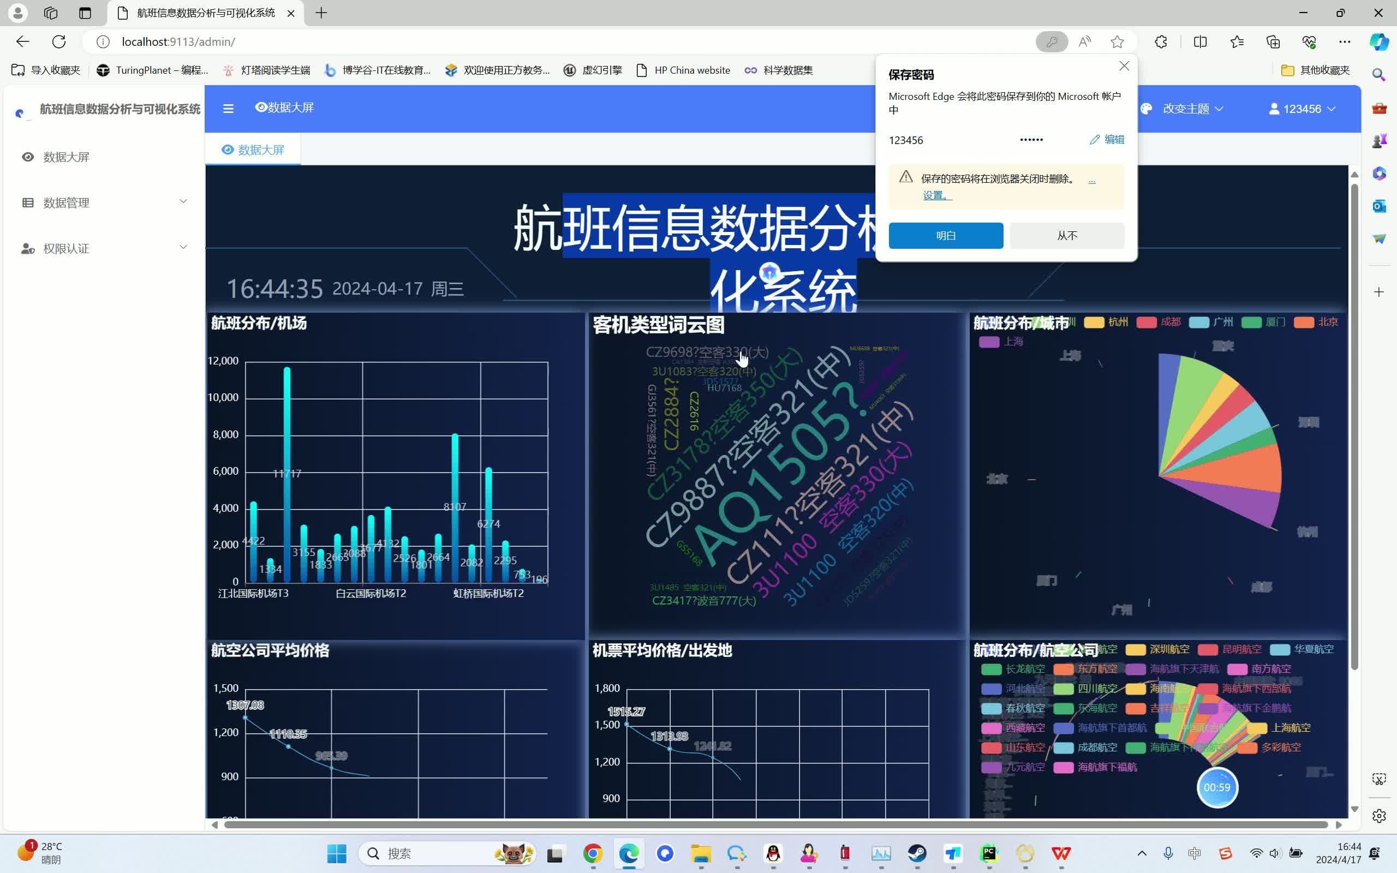The height and width of the screenshot is (873, 1397).
Task: Switch to the 数据大屏 tab
Action: pyautogui.click(x=253, y=150)
